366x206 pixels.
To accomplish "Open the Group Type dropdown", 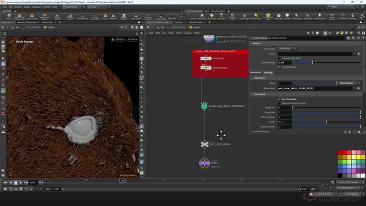I will [x=287, y=48].
